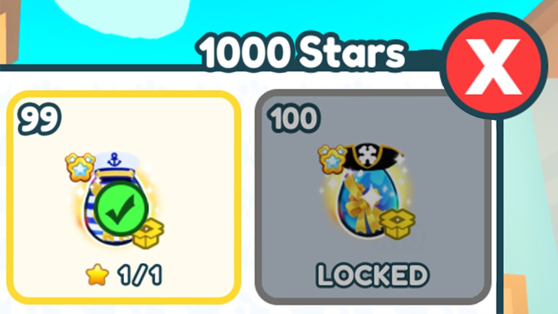The height and width of the screenshot is (314, 558).
Task: Click the star badge on tier 100 egg
Action: click(x=333, y=159)
